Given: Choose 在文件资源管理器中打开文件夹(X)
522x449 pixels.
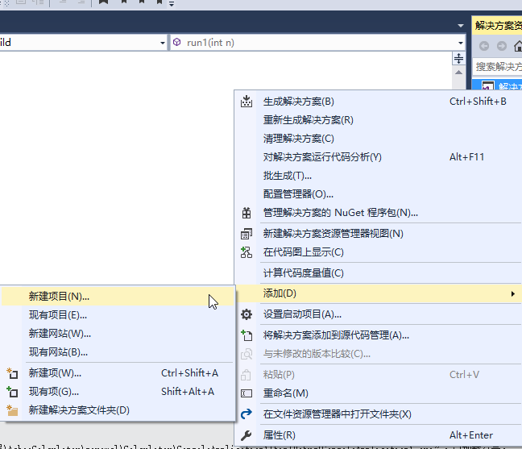Looking at the screenshot, I should tap(378, 414).
